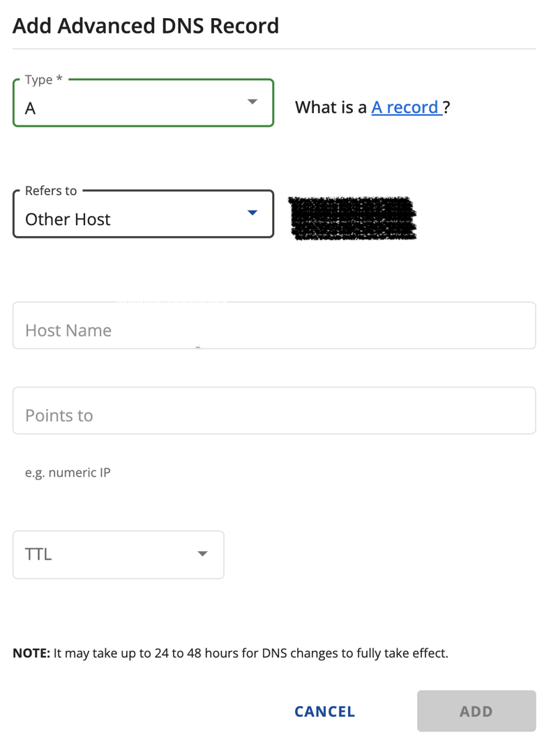558x738 pixels.
Task: Open the Type dropdown showing A
Action: [x=143, y=102]
